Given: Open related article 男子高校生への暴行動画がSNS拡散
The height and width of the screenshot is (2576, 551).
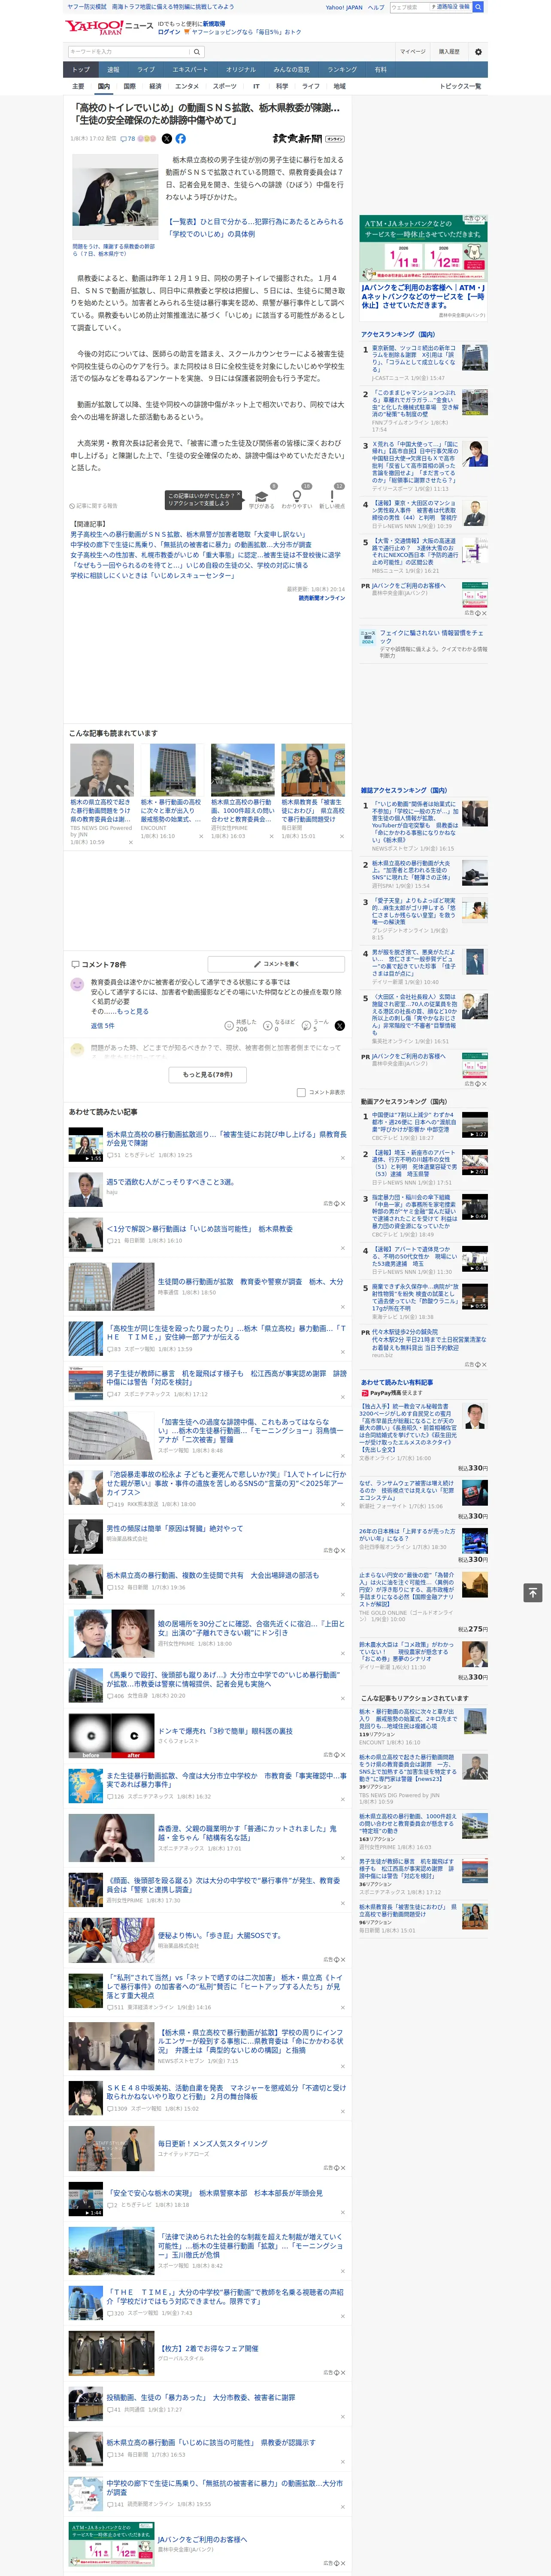Looking at the screenshot, I should pos(188,535).
